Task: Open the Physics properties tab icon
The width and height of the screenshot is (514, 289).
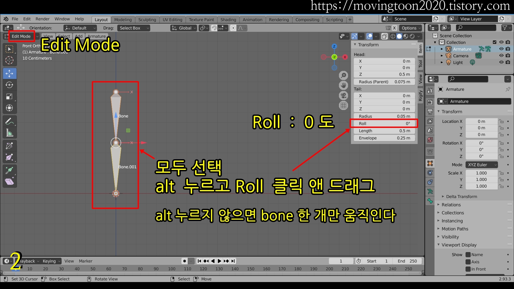Action: click(x=430, y=173)
